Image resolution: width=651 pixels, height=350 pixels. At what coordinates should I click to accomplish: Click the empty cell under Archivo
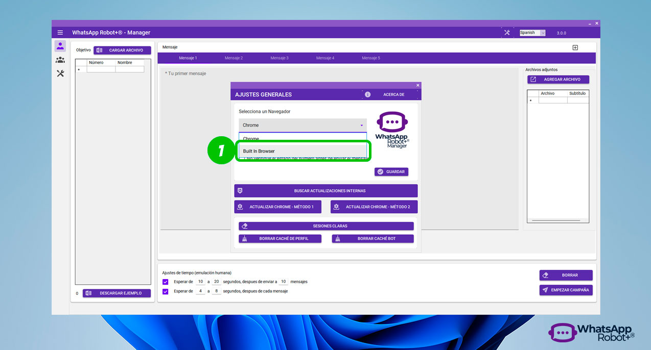click(553, 101)
